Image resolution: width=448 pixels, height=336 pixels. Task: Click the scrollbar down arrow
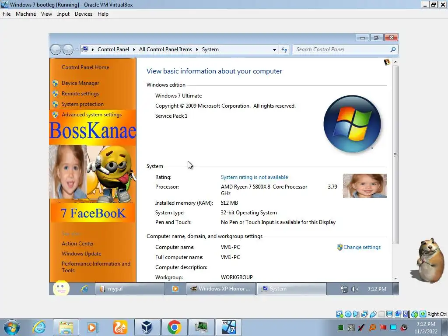pos(395,278)
